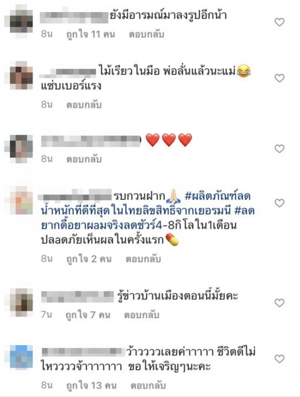Viewport: 300px width, 397px height.
Task: Like the three red hearts comment
Action: (279, 149)
